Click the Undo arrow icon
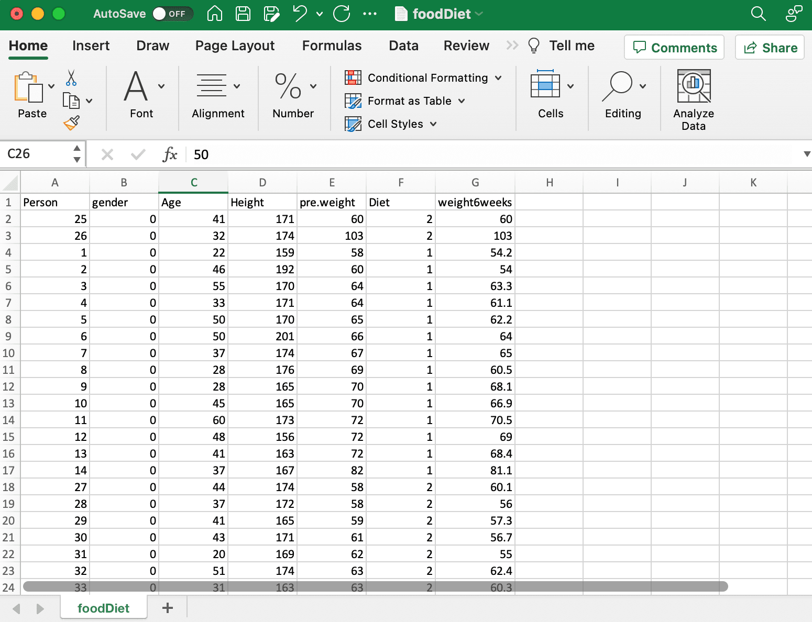 coord(300,14)
